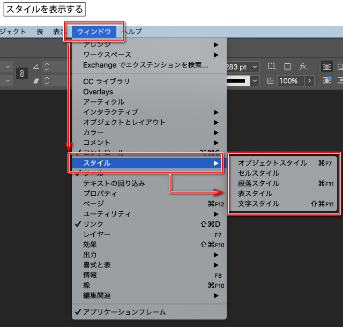Expand the オブジェクトとレイアウト submenu

pos(149,122)
